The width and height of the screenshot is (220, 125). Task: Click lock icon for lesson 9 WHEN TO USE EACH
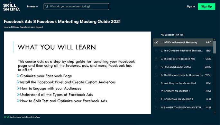click(x=156, y=107)
